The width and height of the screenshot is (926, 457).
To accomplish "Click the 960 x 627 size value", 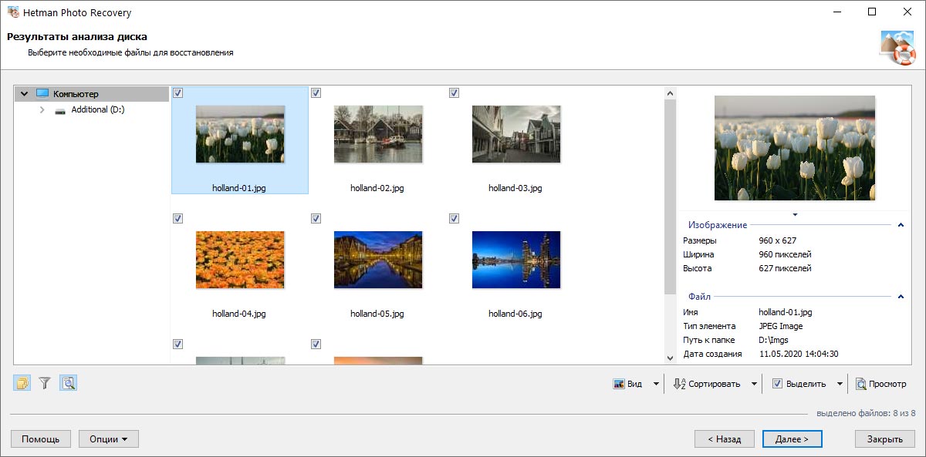I will 777,240.
